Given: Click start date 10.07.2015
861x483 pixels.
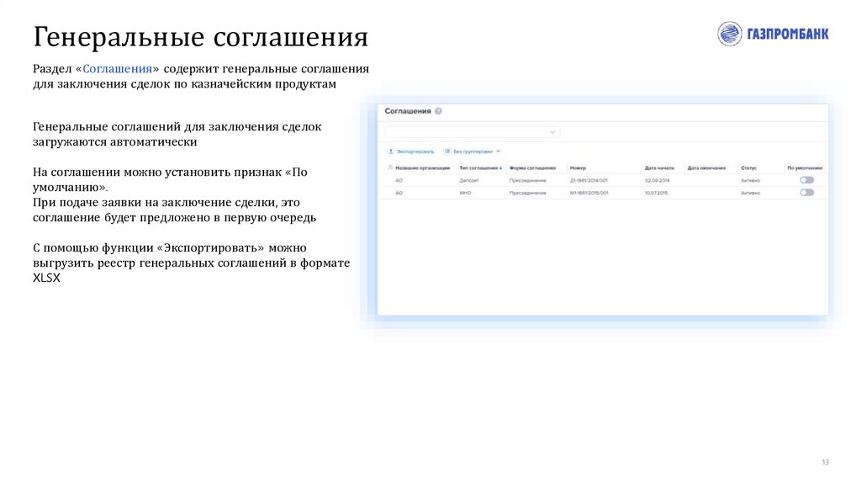Looking at the screenshot, I should [x=656, y=193].
